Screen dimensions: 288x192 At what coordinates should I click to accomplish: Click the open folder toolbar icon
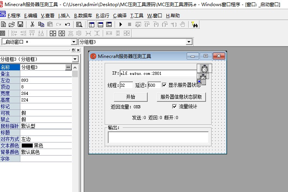click(12, 24)
